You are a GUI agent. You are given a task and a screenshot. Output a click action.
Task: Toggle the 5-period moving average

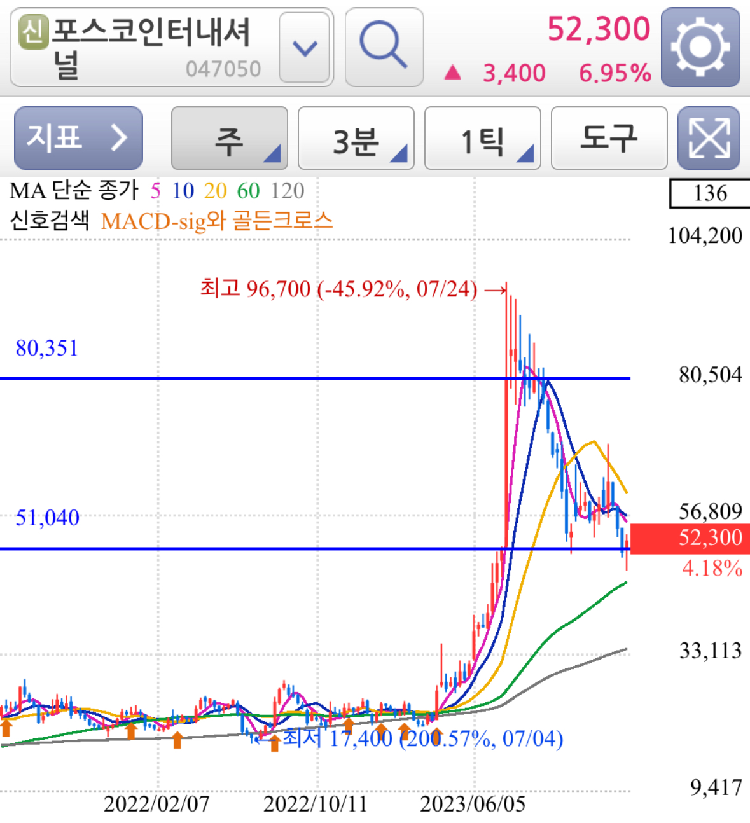coord(155,190)
